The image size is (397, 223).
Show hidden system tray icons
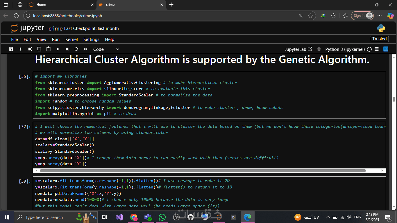[x=328, y=217]
